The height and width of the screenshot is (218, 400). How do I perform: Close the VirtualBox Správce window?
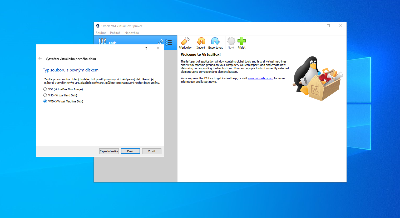point(340,26)
